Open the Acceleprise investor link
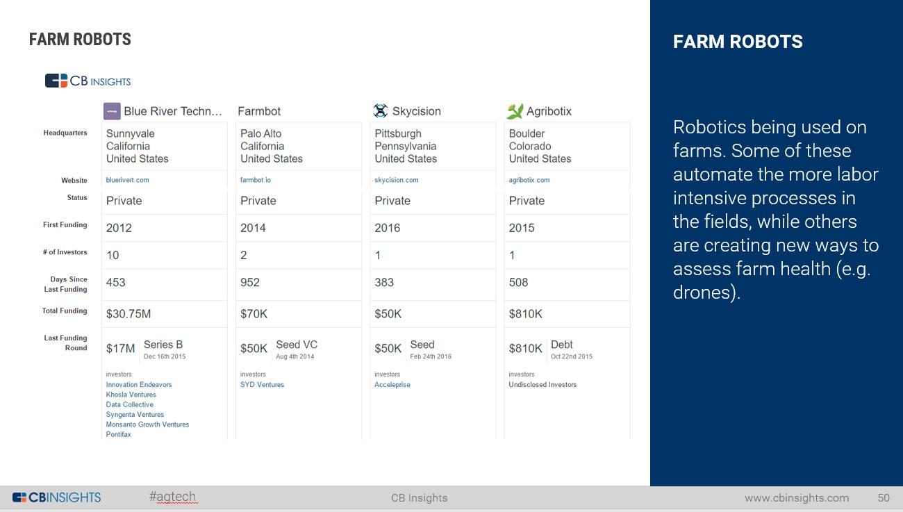Screen dimensions: 903x512 (392, 385)
